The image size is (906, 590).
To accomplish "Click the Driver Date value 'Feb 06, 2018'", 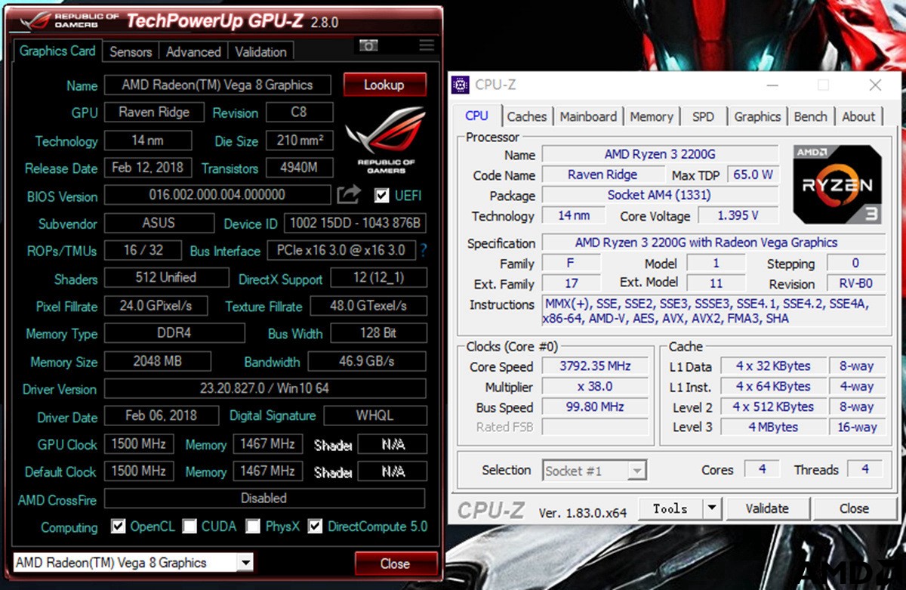I will (161, 415).
